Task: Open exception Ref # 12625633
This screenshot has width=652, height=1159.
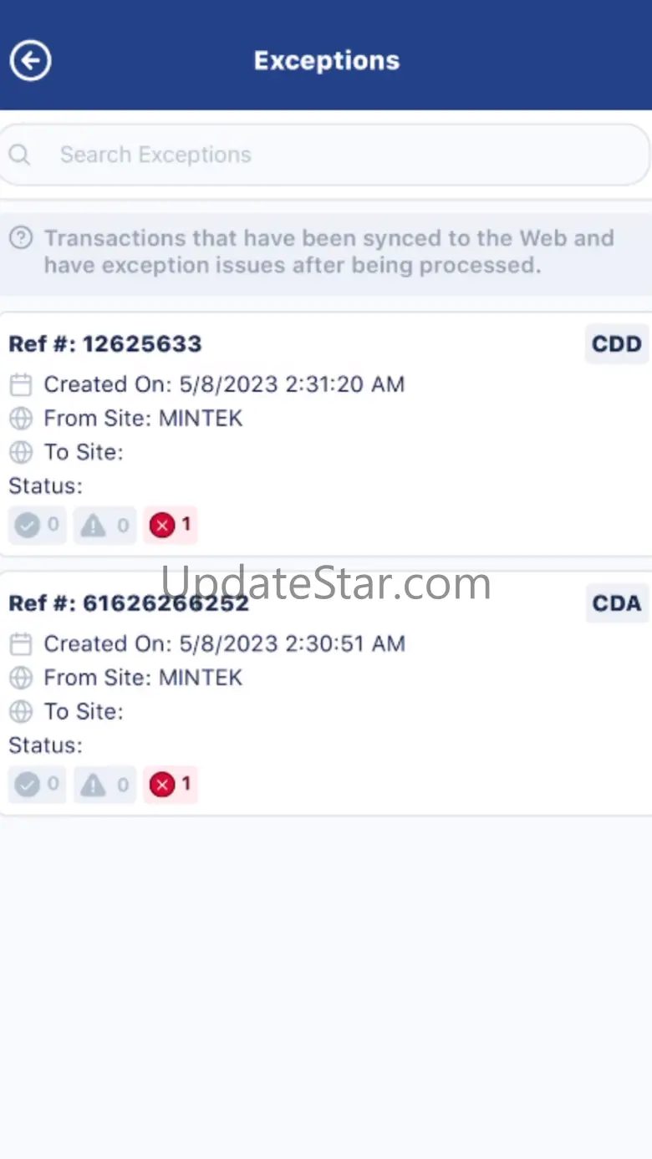Action: (325, 434)
